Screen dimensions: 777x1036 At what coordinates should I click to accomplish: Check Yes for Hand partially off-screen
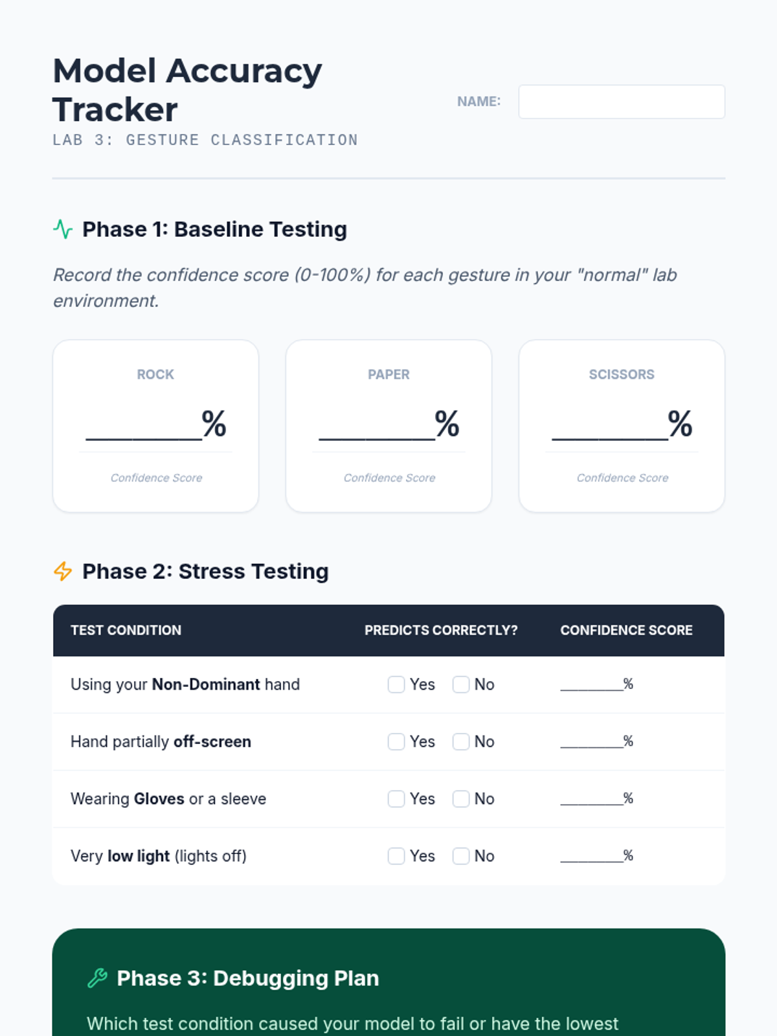pyautogui.click(x=396, y=741)
